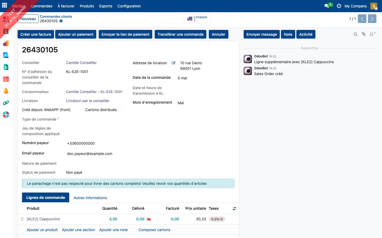Screen dimensions: 382x238
Task: Search messages in the chatter
Action: pyautogui.click(x=355, y=34)
